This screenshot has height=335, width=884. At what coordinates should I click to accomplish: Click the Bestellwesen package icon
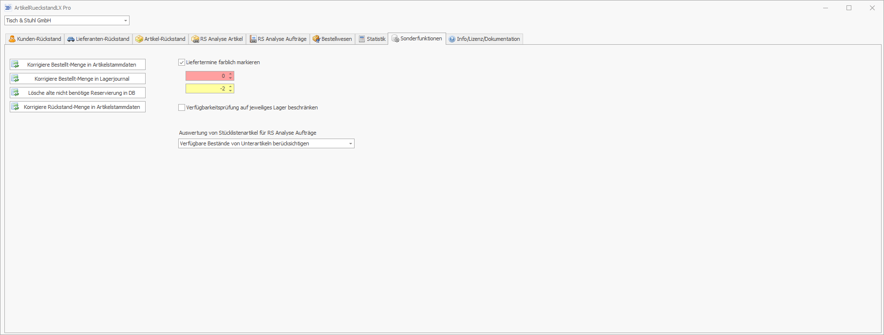[x=316, y=39]
